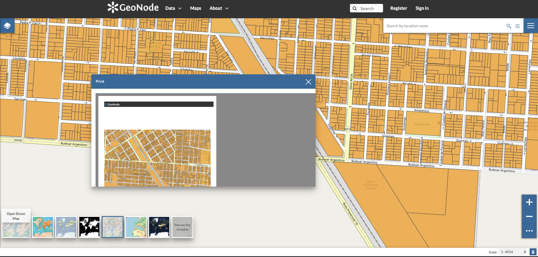538x257 pixels.
Task: Click the GeoNode logo
Action: coord(133,8)
